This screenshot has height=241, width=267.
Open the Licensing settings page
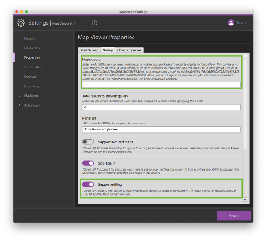point(31,86)
